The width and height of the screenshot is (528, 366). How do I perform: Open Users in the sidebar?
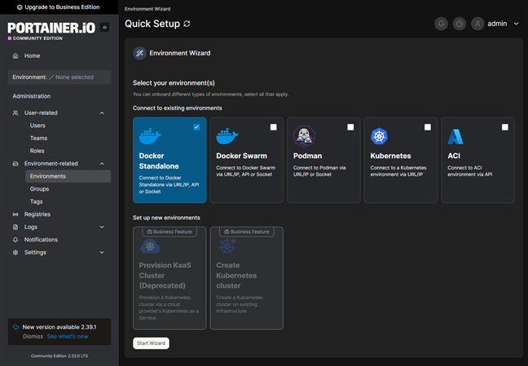coord(37,126)
